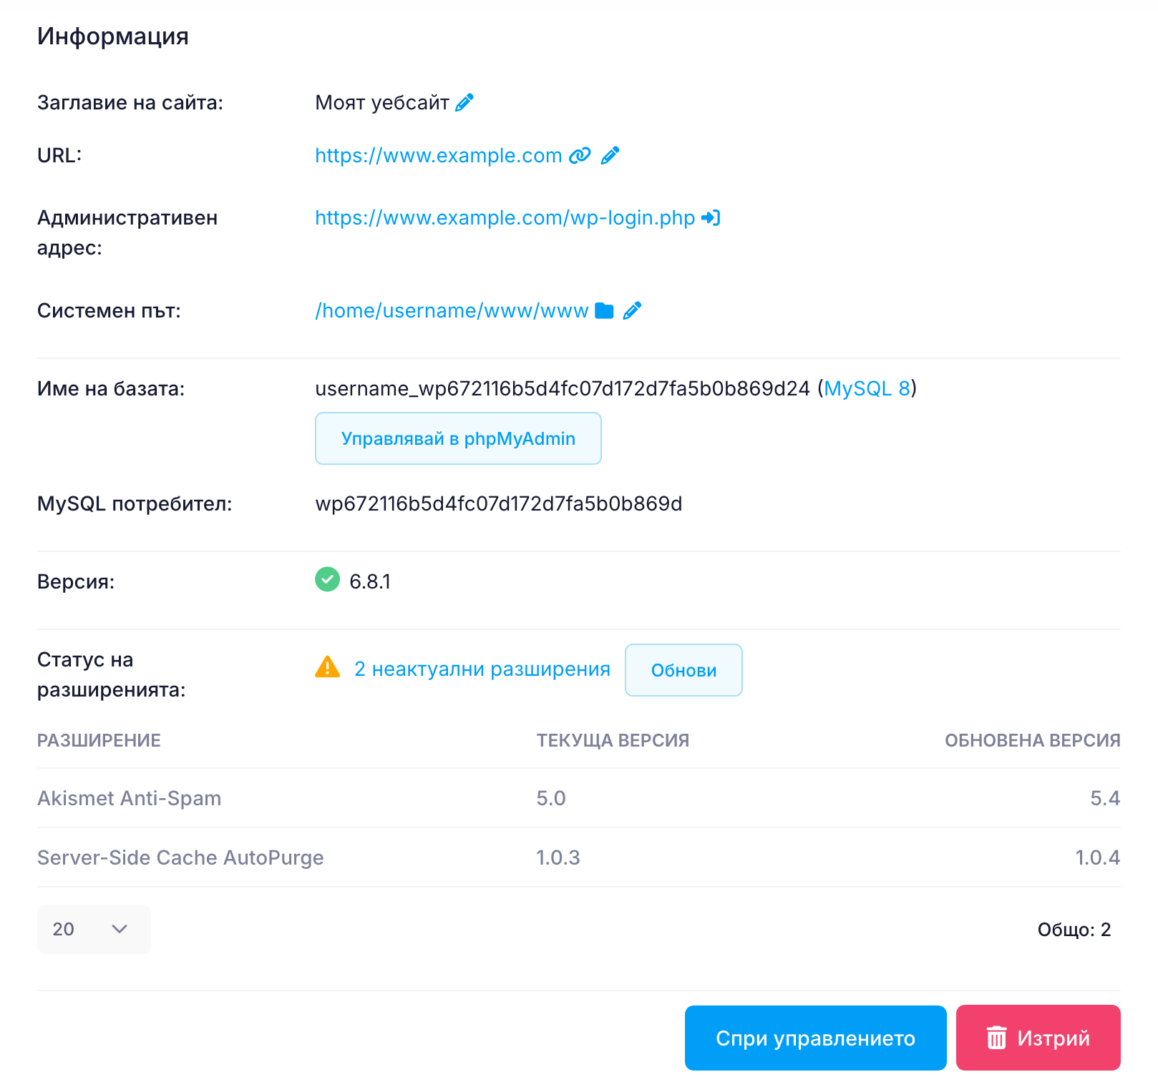Click the orange warning triangle icon

[328, 667]
